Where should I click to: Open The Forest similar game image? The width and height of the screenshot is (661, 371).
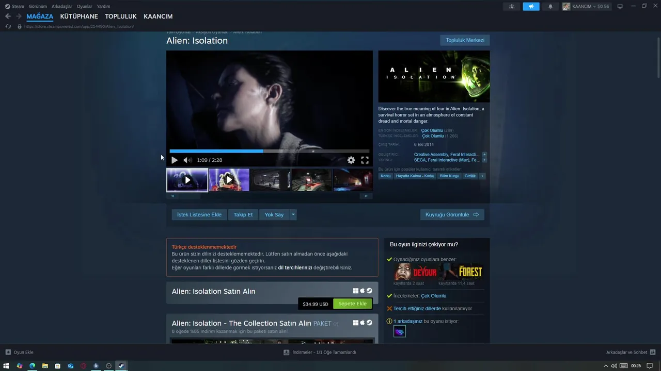point(461,272)
